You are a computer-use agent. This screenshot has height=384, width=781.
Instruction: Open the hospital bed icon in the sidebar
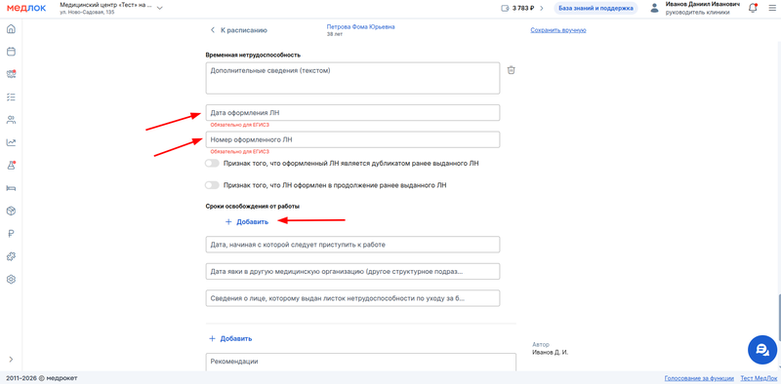pyautogui.click(x=11, y=188)
